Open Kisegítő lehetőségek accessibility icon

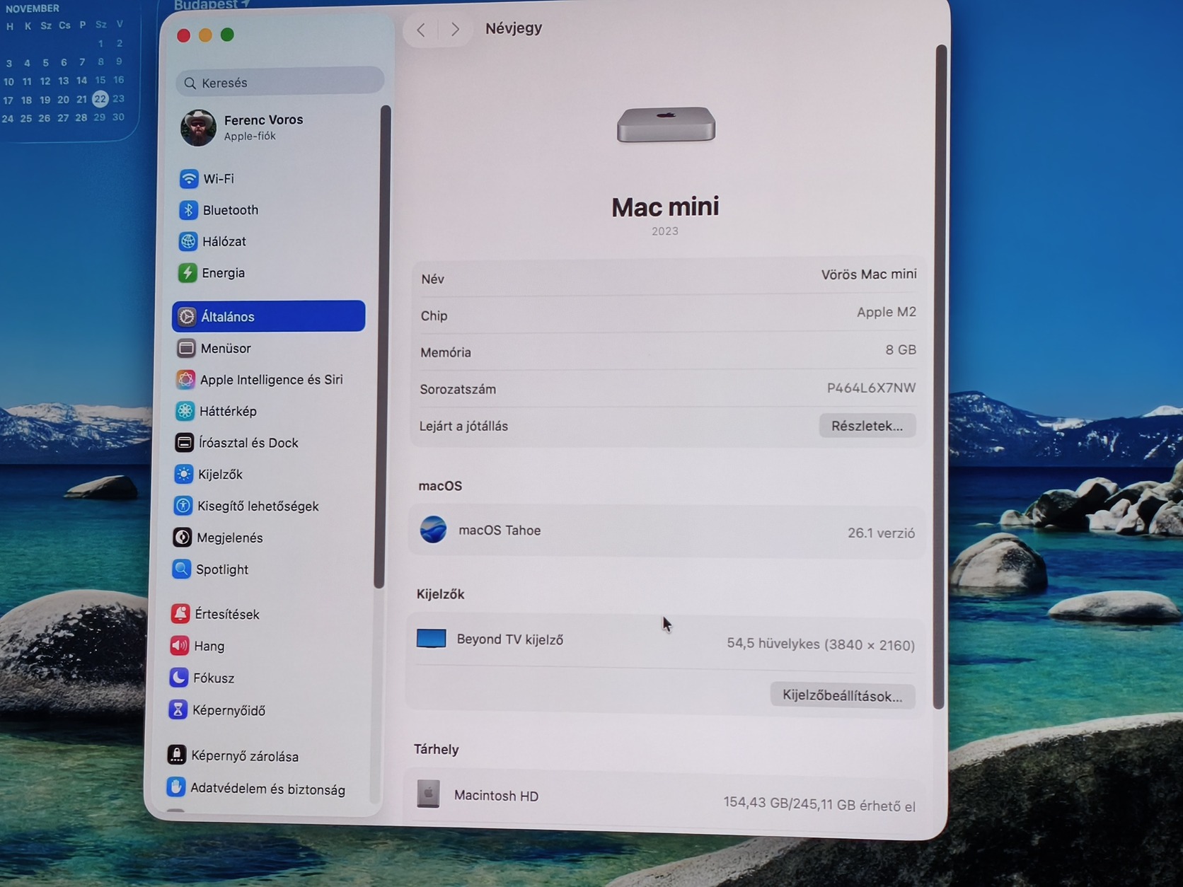pyautogui.click(x=183, y=506)
